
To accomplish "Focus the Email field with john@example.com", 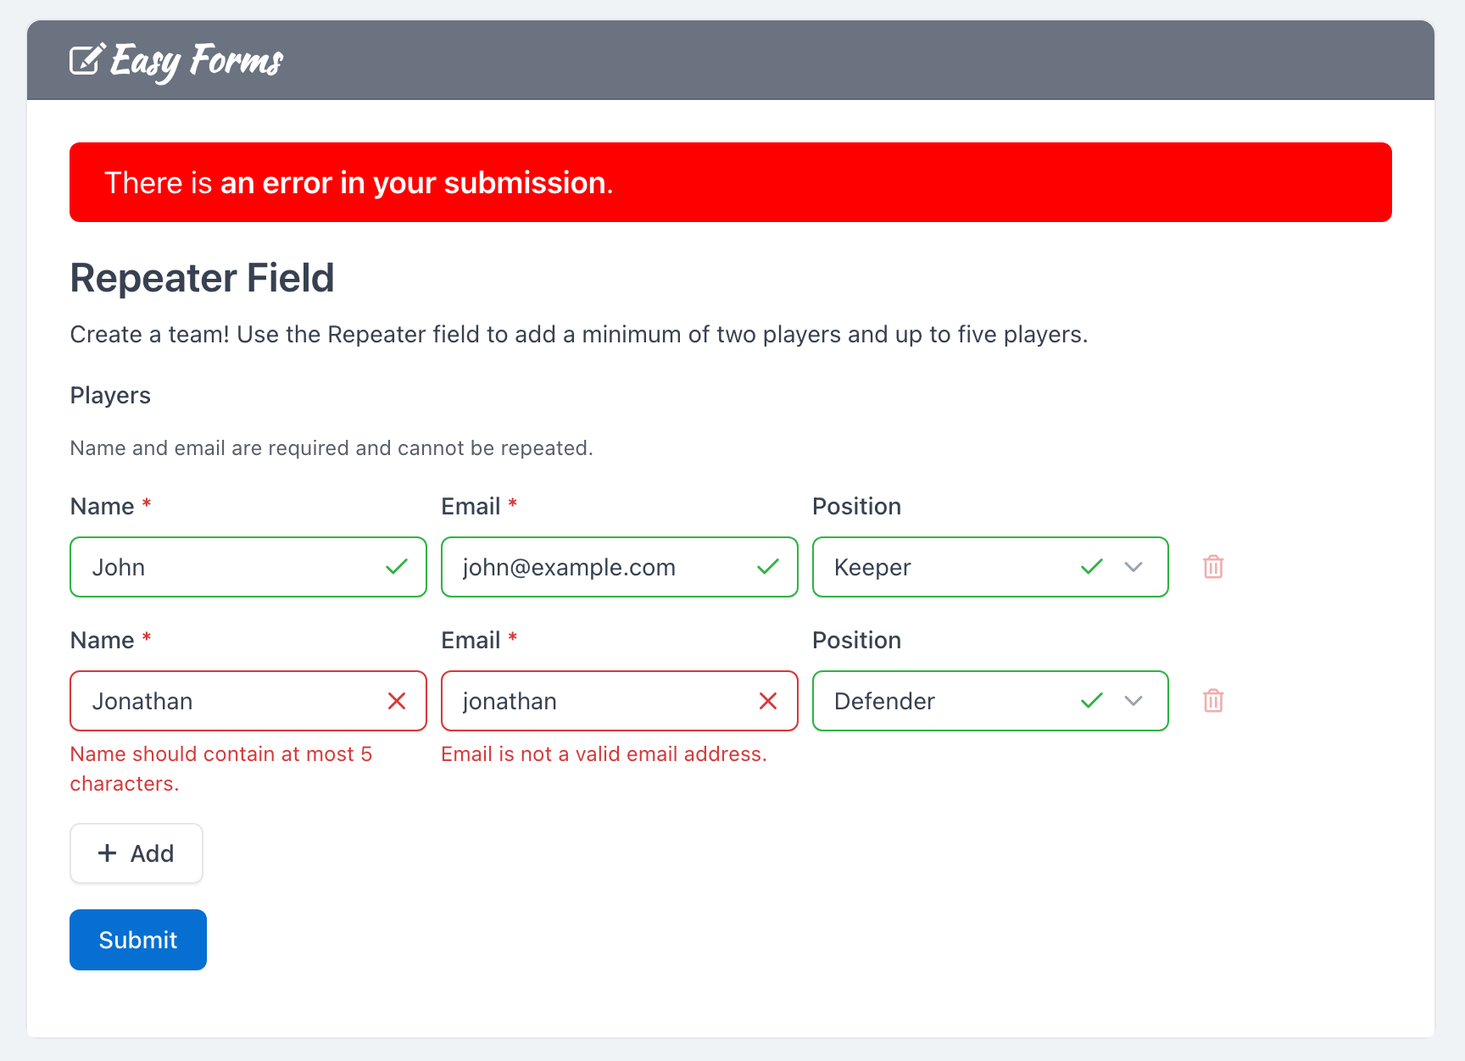I will coord(593,567).
